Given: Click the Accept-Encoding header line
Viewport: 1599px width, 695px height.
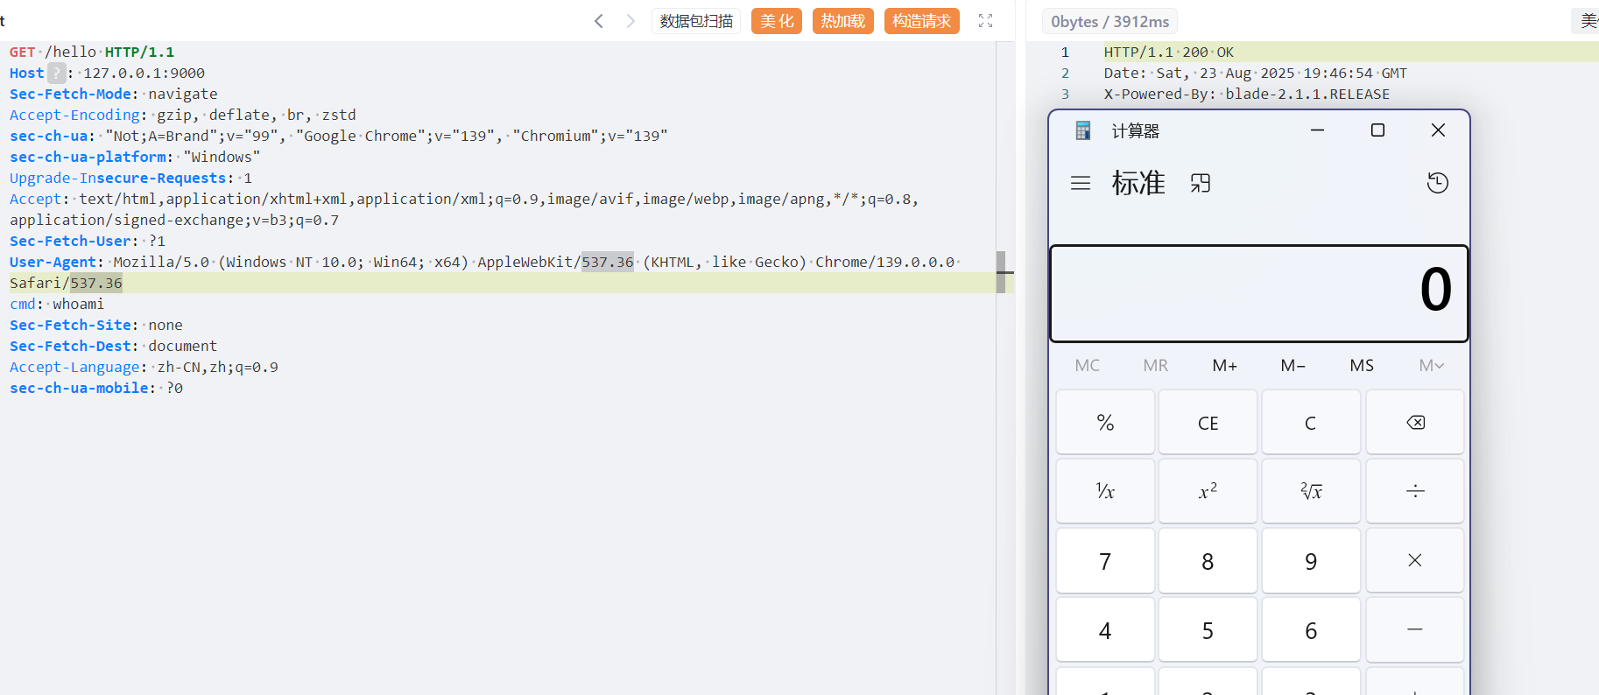Looking at the screenshot, I should [x=183, y=115].
